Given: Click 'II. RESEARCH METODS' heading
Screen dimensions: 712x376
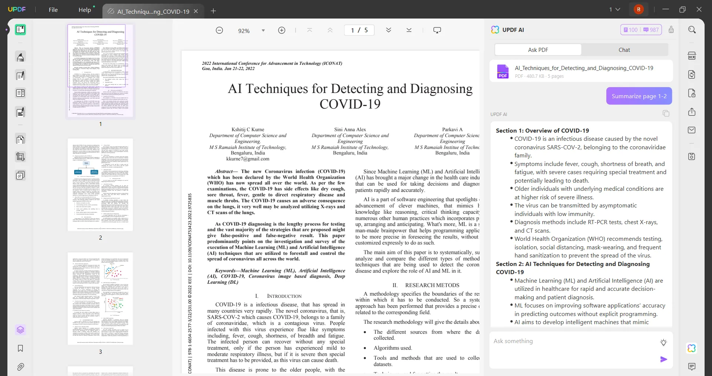Looking at the screenshot, I should (x=426, y=285).
